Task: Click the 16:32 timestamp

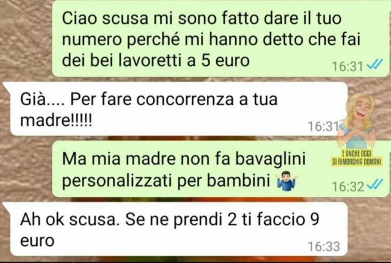Action: pyautogui.click(x=348, y=187)
